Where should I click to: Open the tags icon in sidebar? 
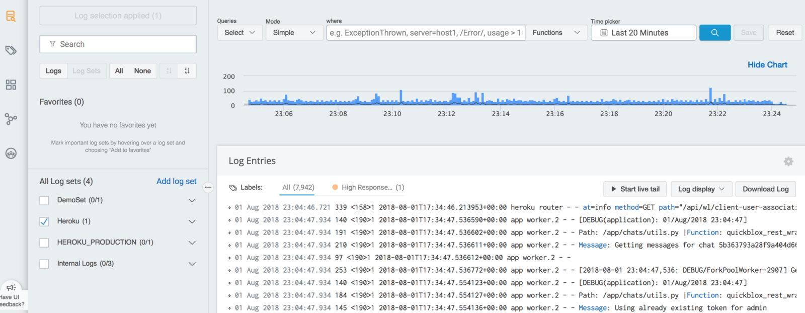click(x=11, y=50)
